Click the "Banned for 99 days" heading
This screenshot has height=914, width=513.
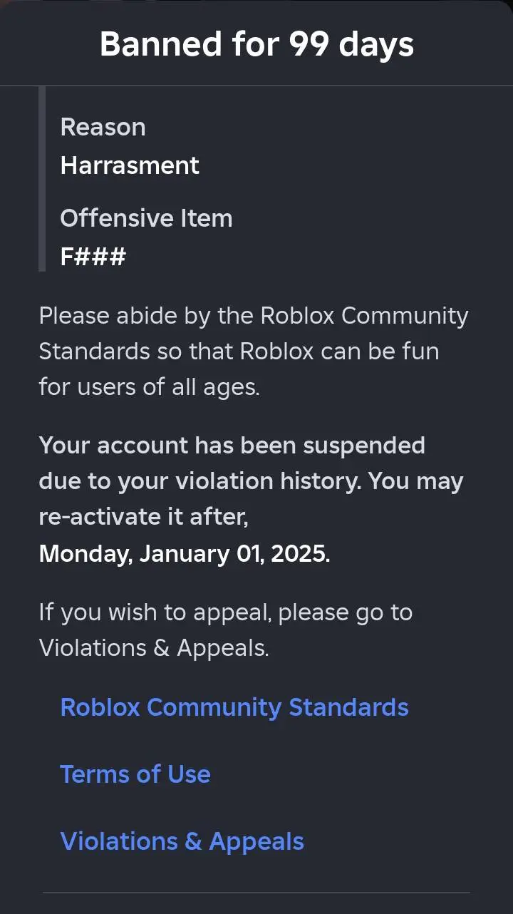coord(256,44)
